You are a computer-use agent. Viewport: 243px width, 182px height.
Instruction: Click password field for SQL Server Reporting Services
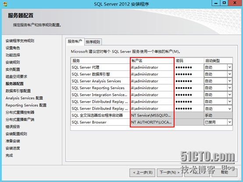coord(189,88)
